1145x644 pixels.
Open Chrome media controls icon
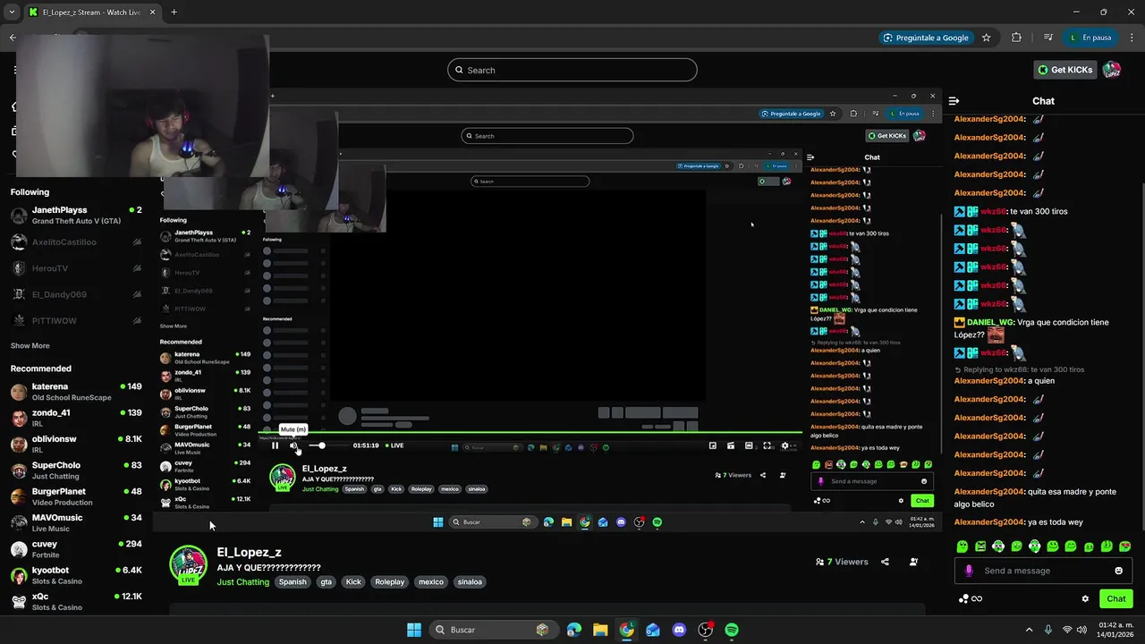click(1047, 38)
